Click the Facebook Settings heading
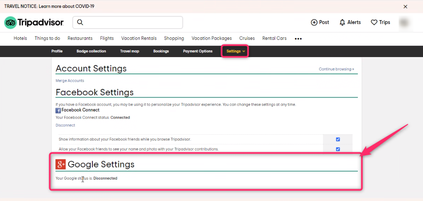 pyautogui.click(x=95, y=92)
